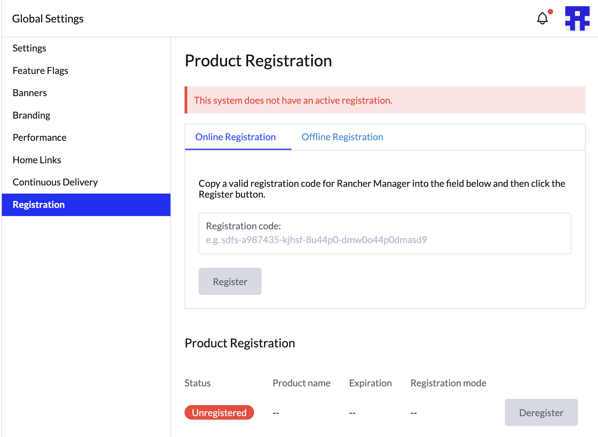This screenshot has height=437, width=598.
Task: Open the Settings sidebar section
Action: [29, 48]
